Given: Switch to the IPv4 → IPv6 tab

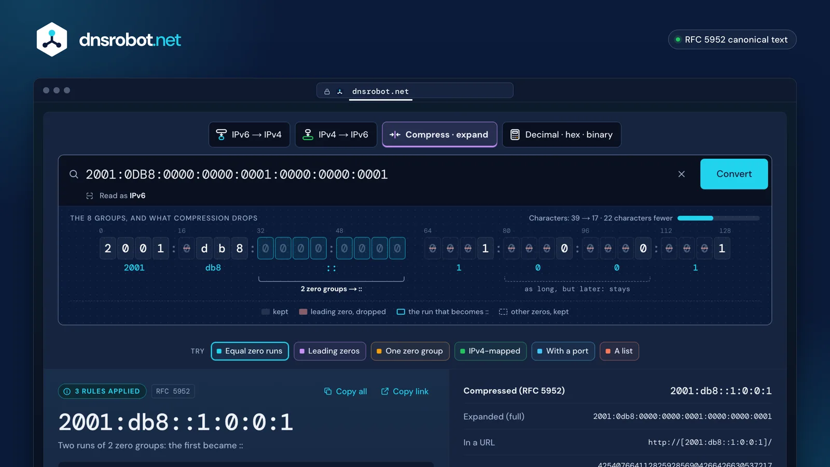Looking at the screenshot, I should click(x=336, y=134).
